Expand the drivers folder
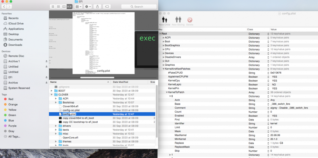Viewport: 318px width, 158px height. pos(56,126)
